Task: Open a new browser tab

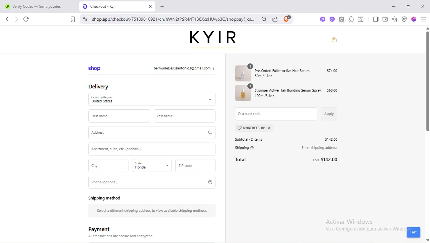Action: click(x=162, y=6)
